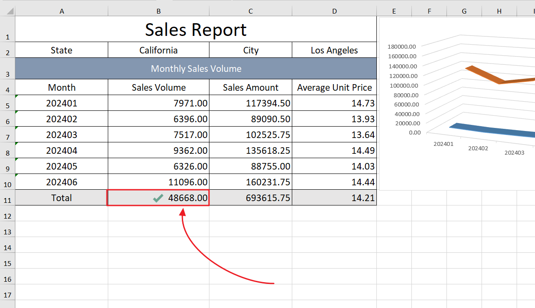Screen dimensions: 535x308
Task: Click the Los Angeles cell
Action: click(x=334, y=50)
